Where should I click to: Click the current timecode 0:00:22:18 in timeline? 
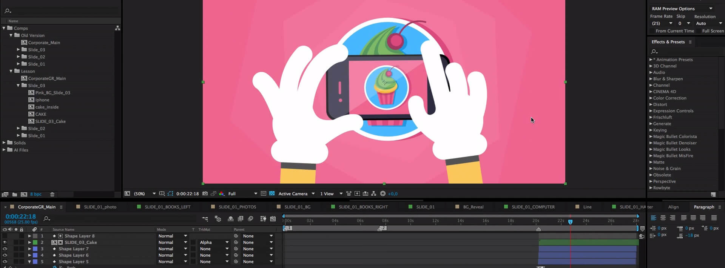tap(21, 216)
